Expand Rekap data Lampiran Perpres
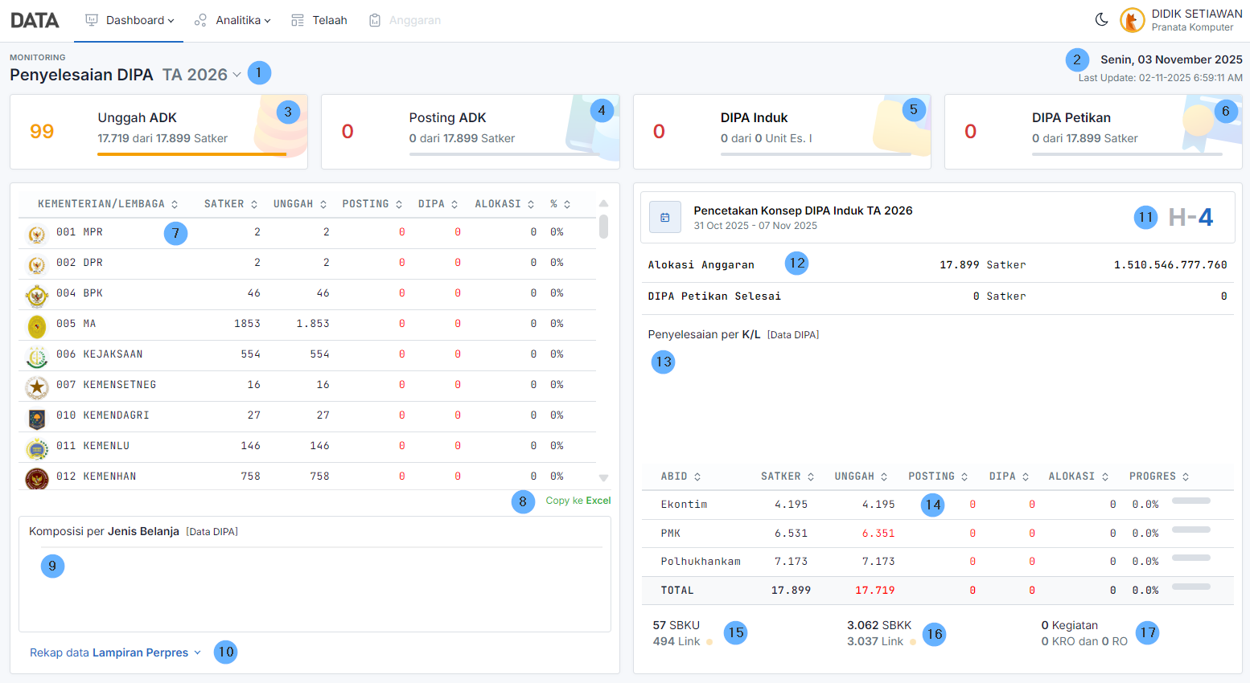Viewport: 1250px width, 683px height. pyautogui.click(x=115, y=652)
